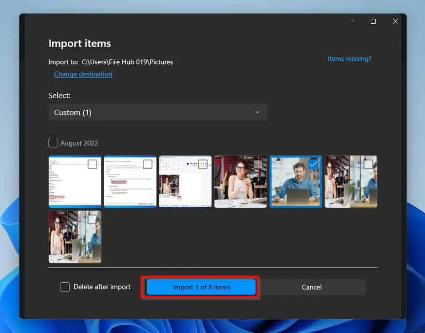This screenshot has width=425, height=333.
Task: Uncheck the selected man with laptop photo
Action: (313, 164)
